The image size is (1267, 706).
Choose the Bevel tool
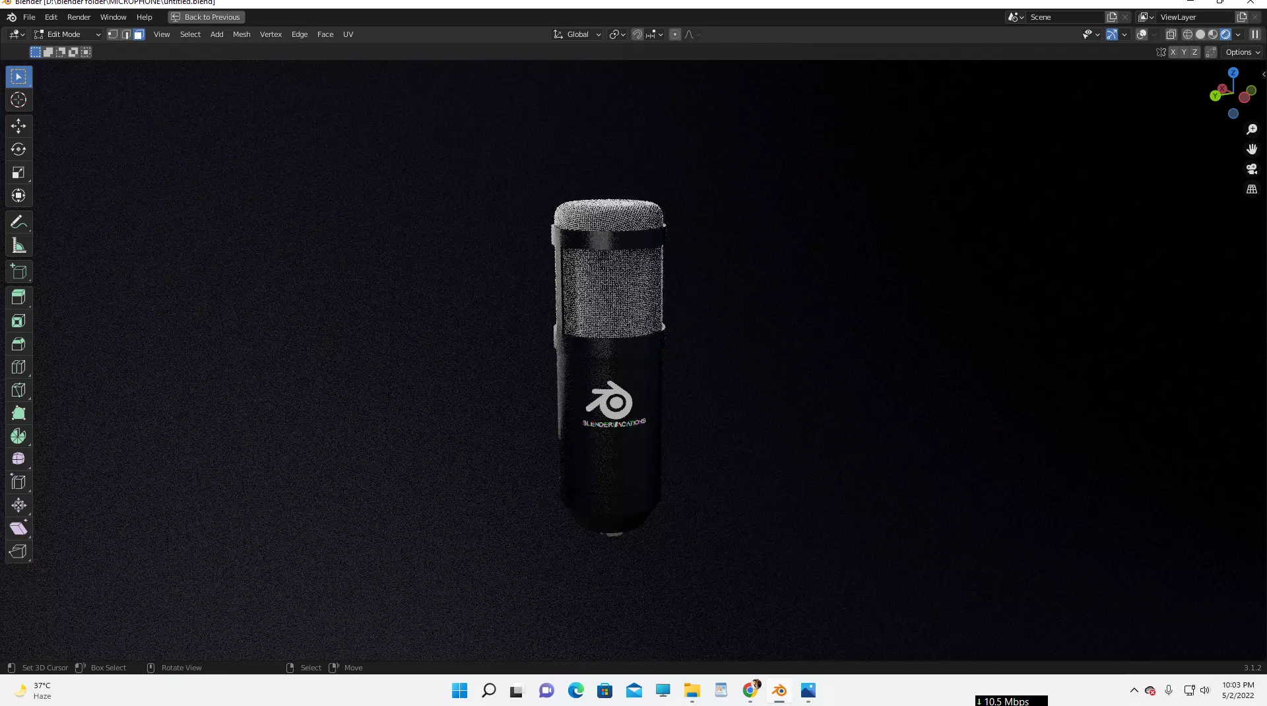[18, 344]
